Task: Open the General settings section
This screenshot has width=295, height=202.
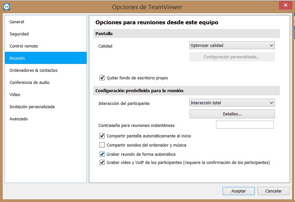Action: click(x=17, y=22)
